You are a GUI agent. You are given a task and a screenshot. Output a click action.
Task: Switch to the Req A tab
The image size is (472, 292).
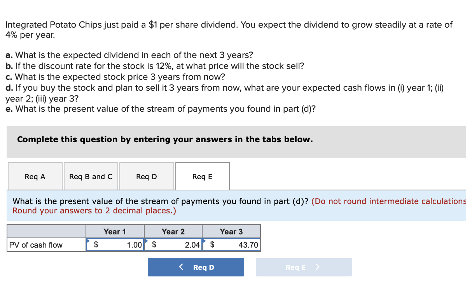35,176
